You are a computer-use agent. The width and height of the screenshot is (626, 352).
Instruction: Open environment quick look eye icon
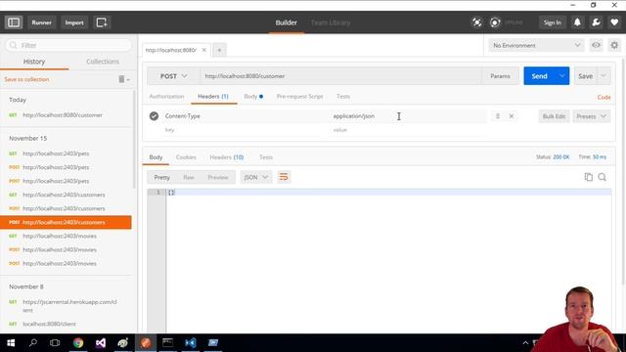coord(596,45)
